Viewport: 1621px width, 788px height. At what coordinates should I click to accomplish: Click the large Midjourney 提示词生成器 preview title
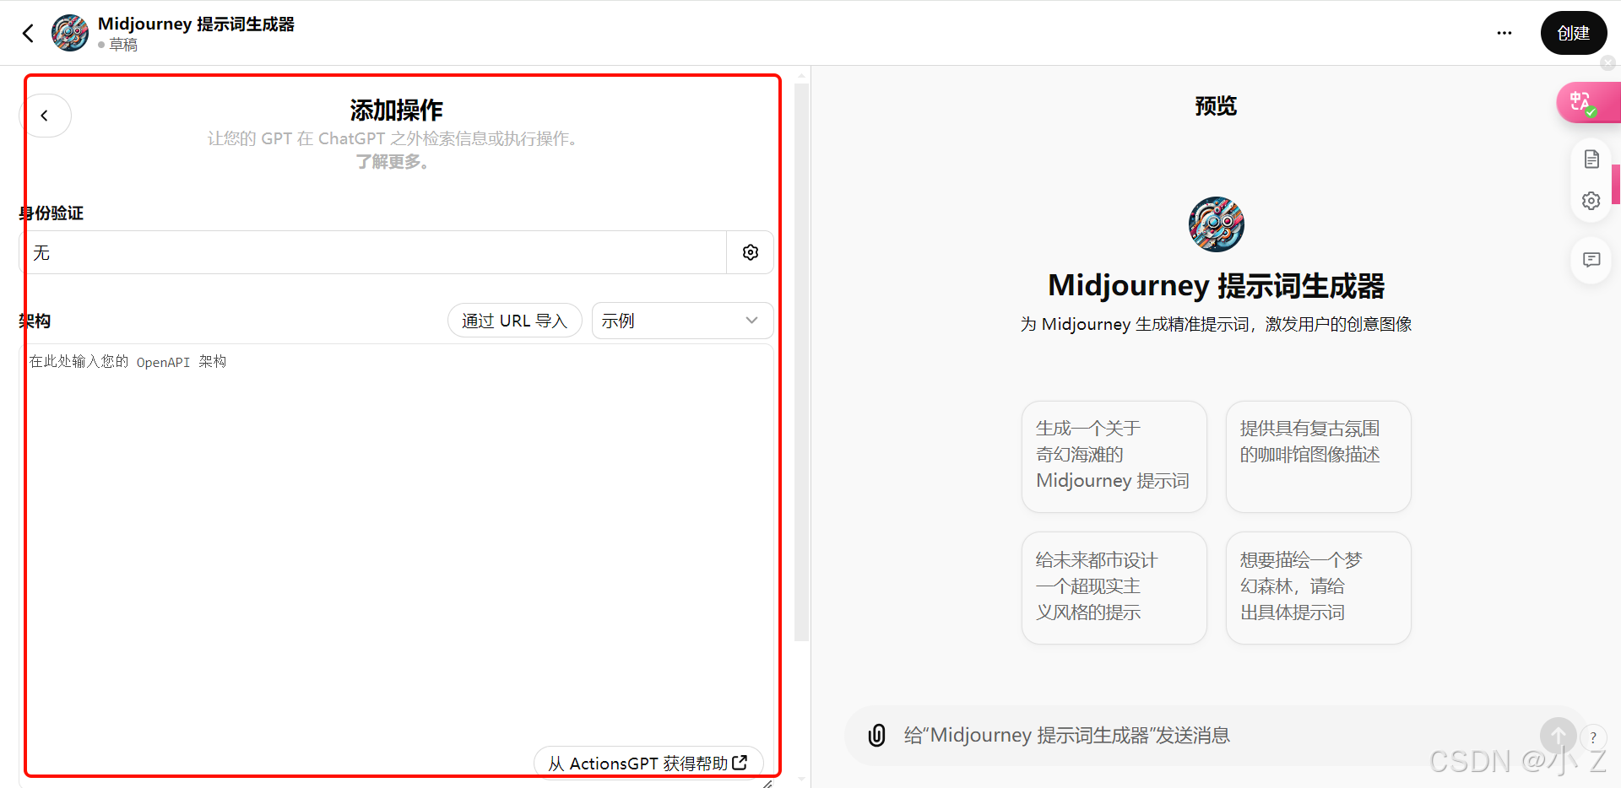click(1216, 286)
